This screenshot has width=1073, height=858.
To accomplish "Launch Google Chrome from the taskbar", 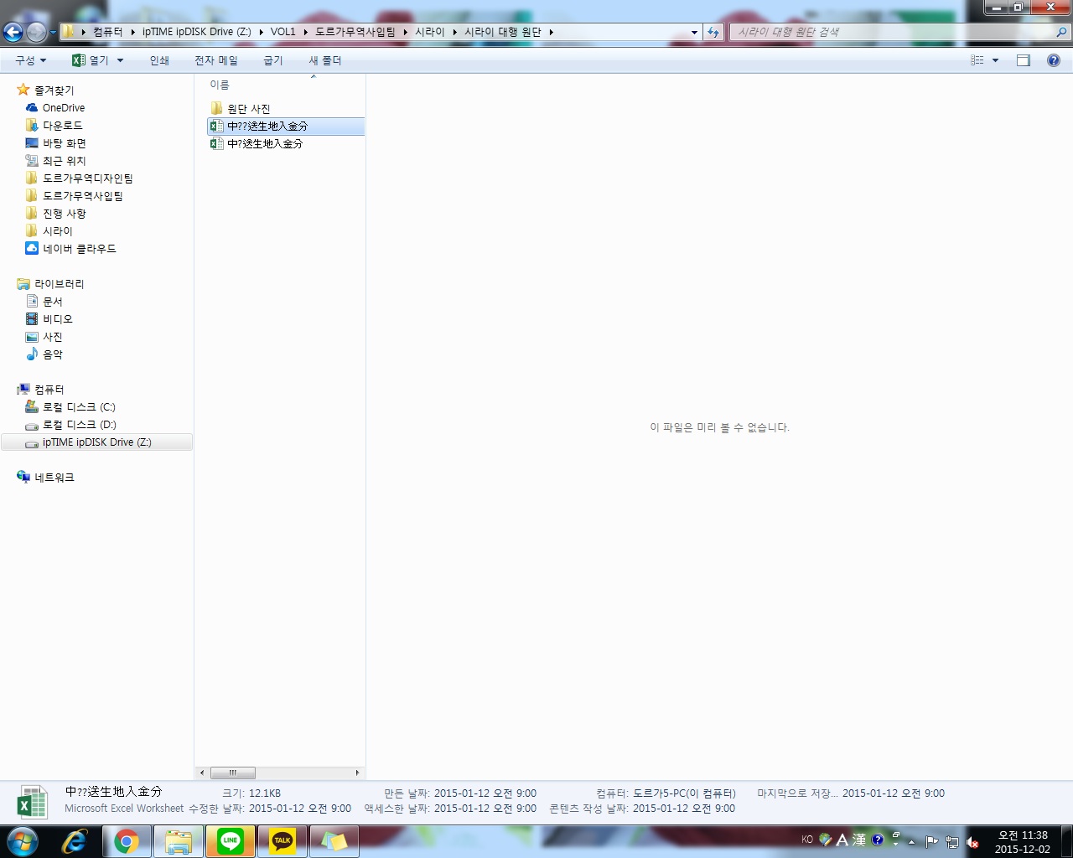I will point(127,841).
